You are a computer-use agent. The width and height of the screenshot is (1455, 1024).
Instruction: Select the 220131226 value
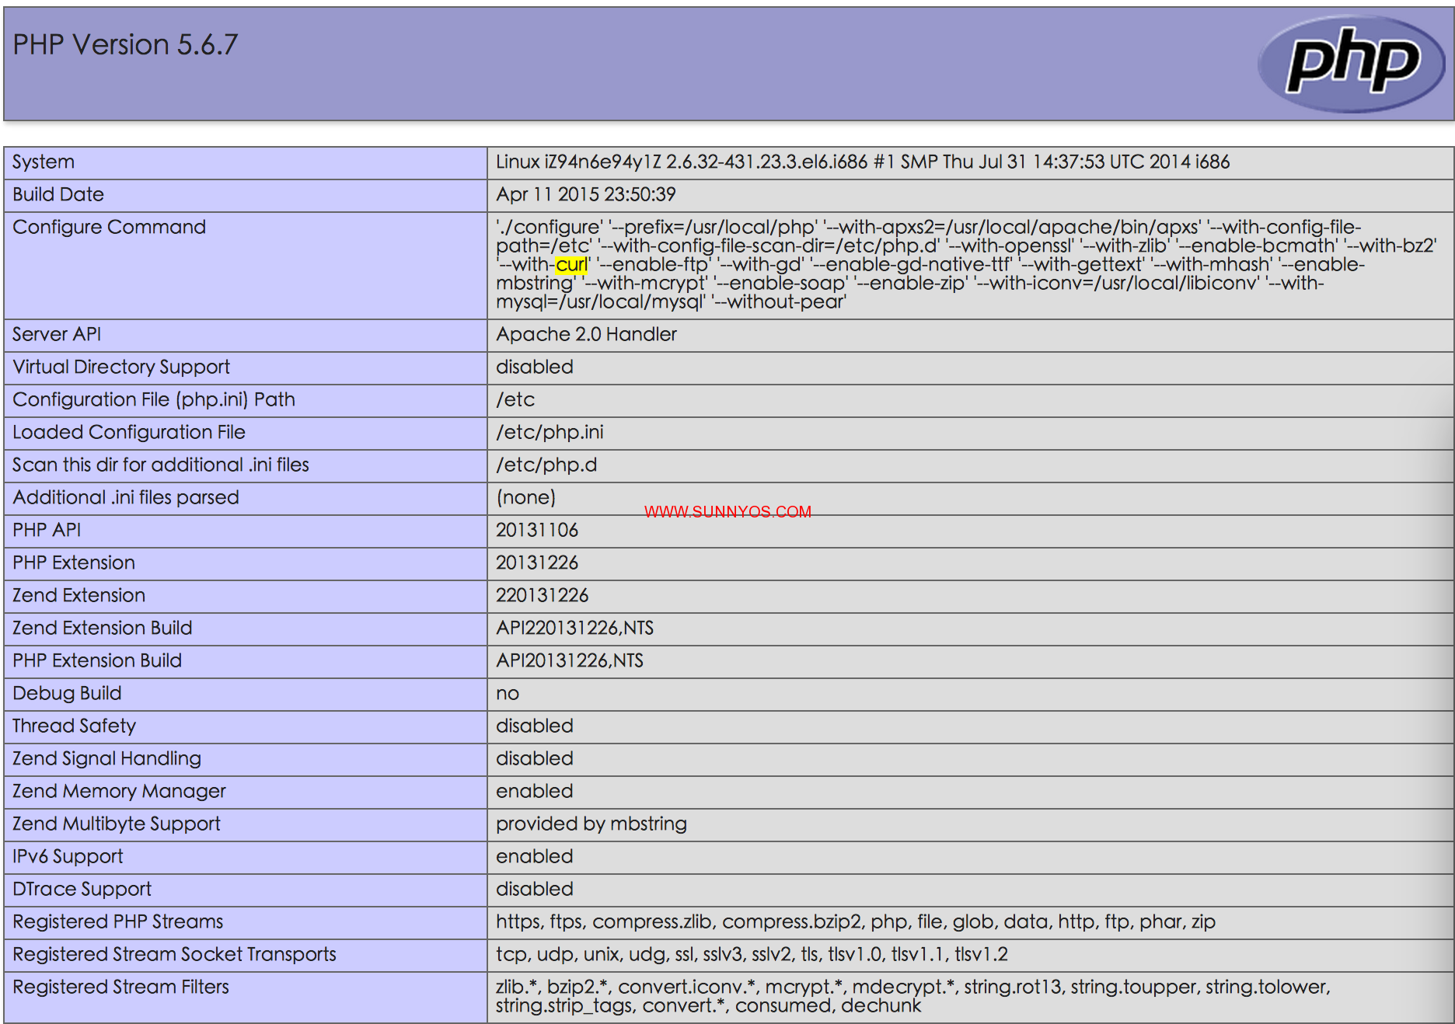[x=543, y=596]
